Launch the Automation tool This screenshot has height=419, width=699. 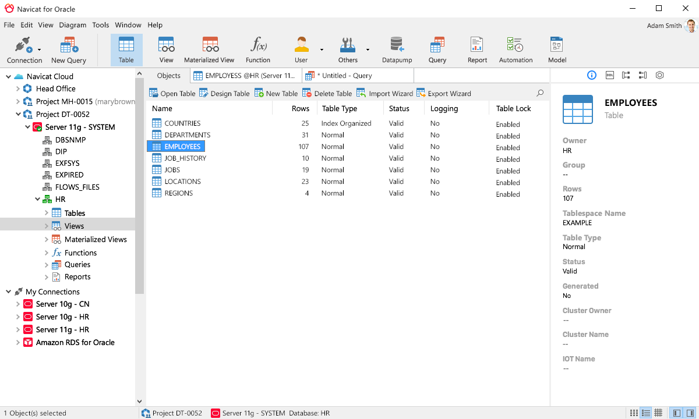click(x=516, y=49)
